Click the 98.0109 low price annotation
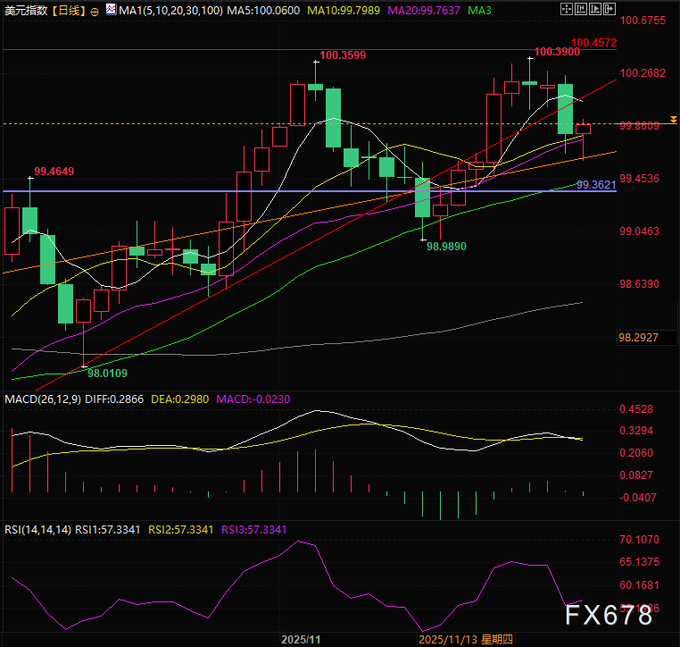 pos(106,373)
